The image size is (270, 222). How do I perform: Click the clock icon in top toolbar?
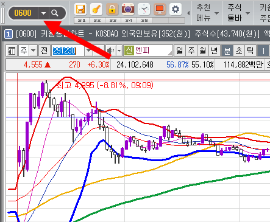point(144,9)
